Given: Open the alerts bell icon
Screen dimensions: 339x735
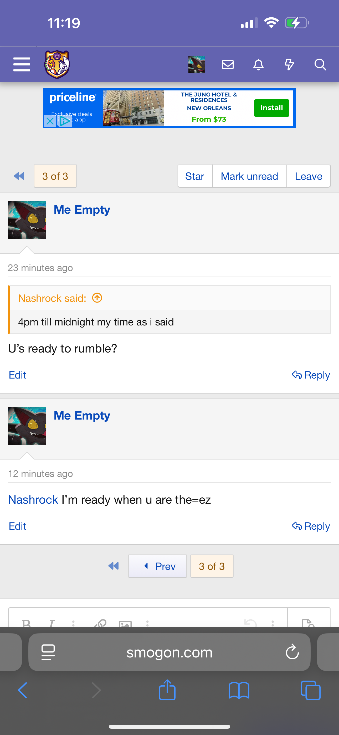Looking at the screenshot, I should coord(259,64).
